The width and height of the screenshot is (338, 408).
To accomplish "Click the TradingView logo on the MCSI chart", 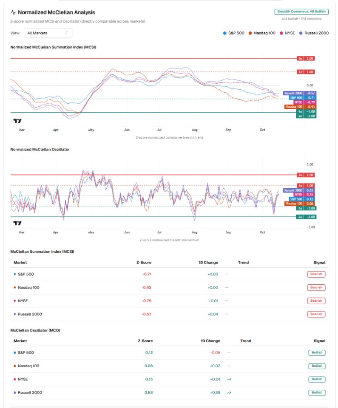I will click(x=17, y=121).
